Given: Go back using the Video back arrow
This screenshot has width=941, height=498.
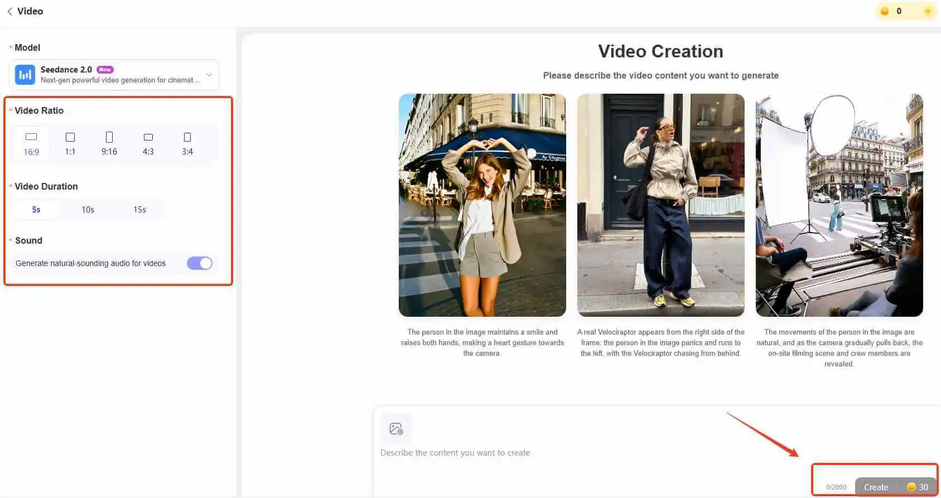Looking at the screenshot, I should 9,11.
